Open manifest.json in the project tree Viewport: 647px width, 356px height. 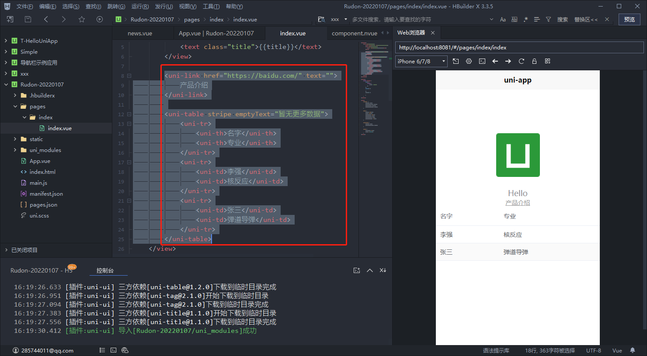[x=46, y=194]
